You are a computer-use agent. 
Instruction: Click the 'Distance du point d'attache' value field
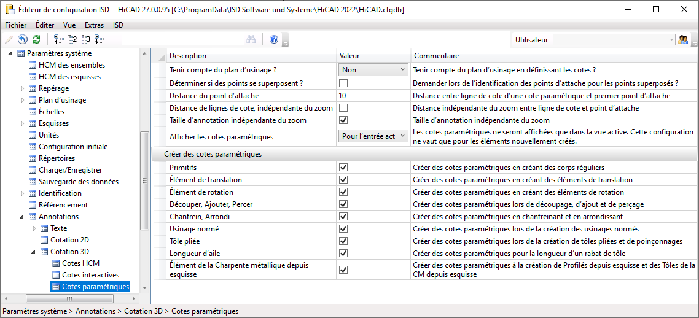(373, 96)
